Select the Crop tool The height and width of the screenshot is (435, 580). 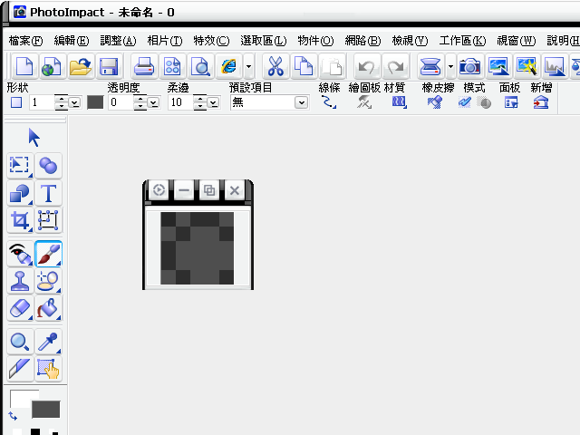(x=20, y=220)
